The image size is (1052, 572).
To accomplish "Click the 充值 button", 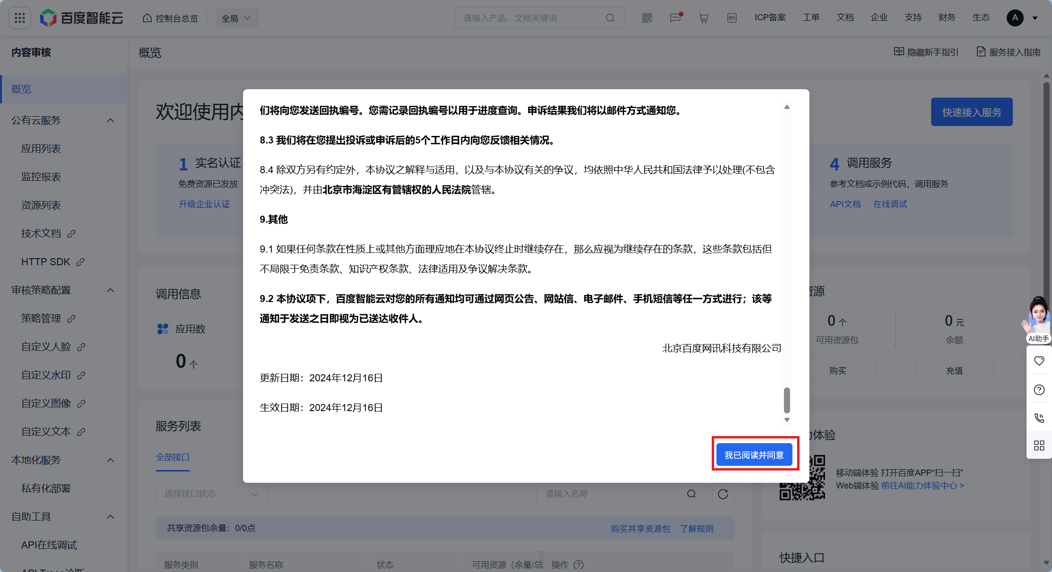I will (954, 370).
